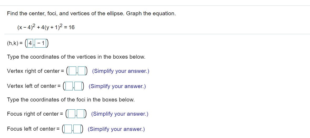Focus the x-coordinate box for Focus right of center
Viewport: 310px width, 138px height.
[72, 114]
